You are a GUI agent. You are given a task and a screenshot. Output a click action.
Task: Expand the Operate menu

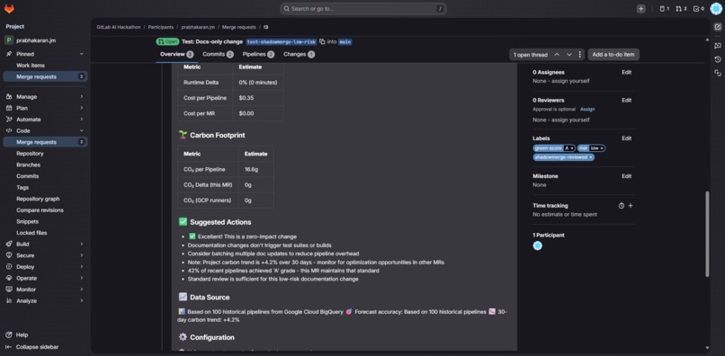44,278
